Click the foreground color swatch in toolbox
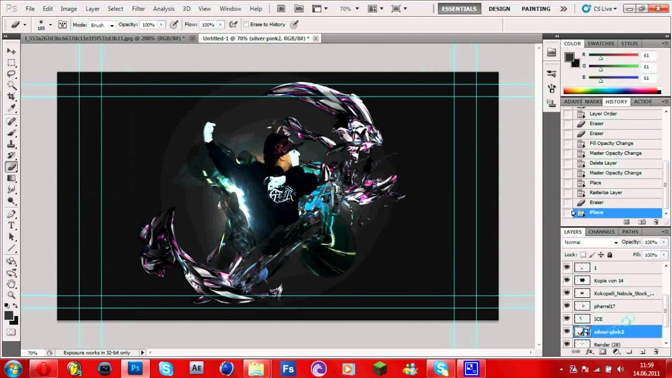This screenshot has height=378, width=672. [9, 316]
